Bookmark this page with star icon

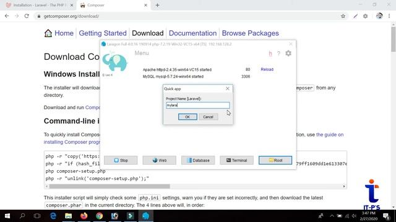tap(343, 16)
